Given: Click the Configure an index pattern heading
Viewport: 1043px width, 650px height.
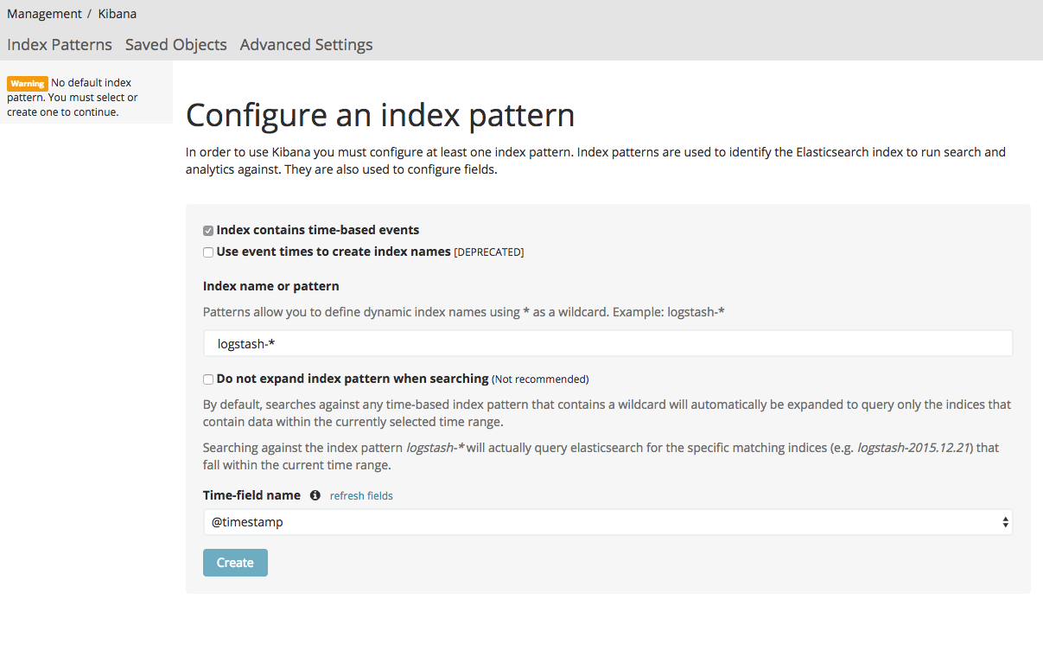Looking at the screenshot, I should pyautogui.click(x=380, y=115).
